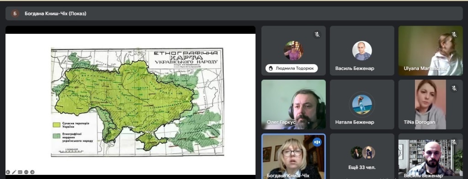Click speaking indicator on Богдана Книш-Чіх tile

(317, 142)
